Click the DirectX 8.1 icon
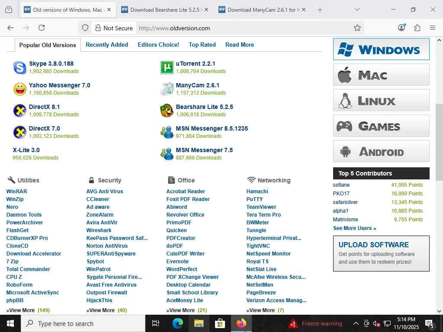This screenshot has height=332, width=443. coord(20,111)
